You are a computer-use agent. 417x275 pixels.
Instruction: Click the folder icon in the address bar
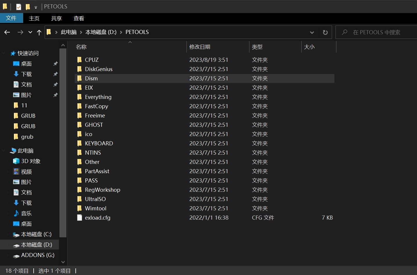(49, 32)
